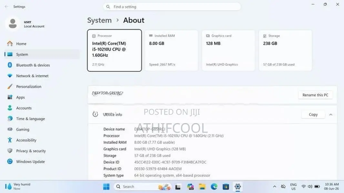Select the System section in the sidebar
This screenshot has width=344, height=193.
pyautogui.click(x=42, y=54)
